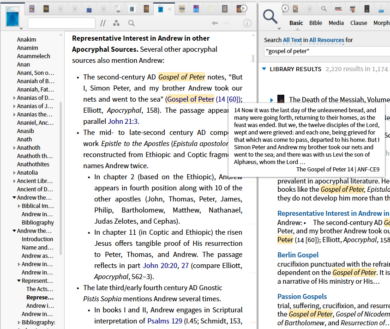Open 'Representative Interest in Andrew' search result heading
This screenshot has width=390, height=329.
coord(333,213)
